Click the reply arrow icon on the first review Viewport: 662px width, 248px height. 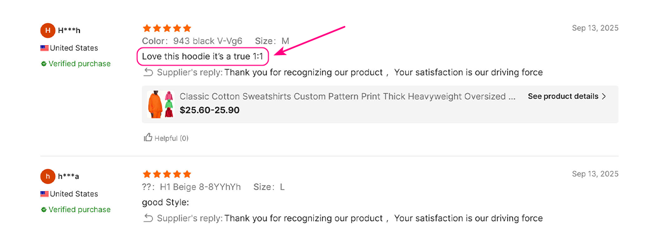(x=148, y=72)
